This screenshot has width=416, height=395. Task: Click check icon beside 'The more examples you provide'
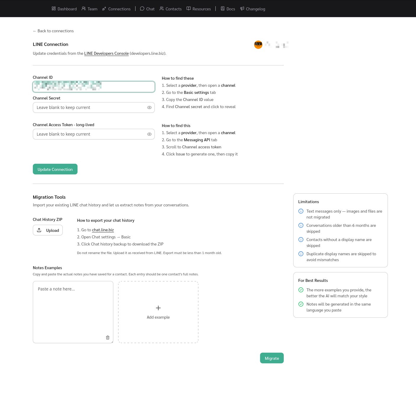[301, 290]
